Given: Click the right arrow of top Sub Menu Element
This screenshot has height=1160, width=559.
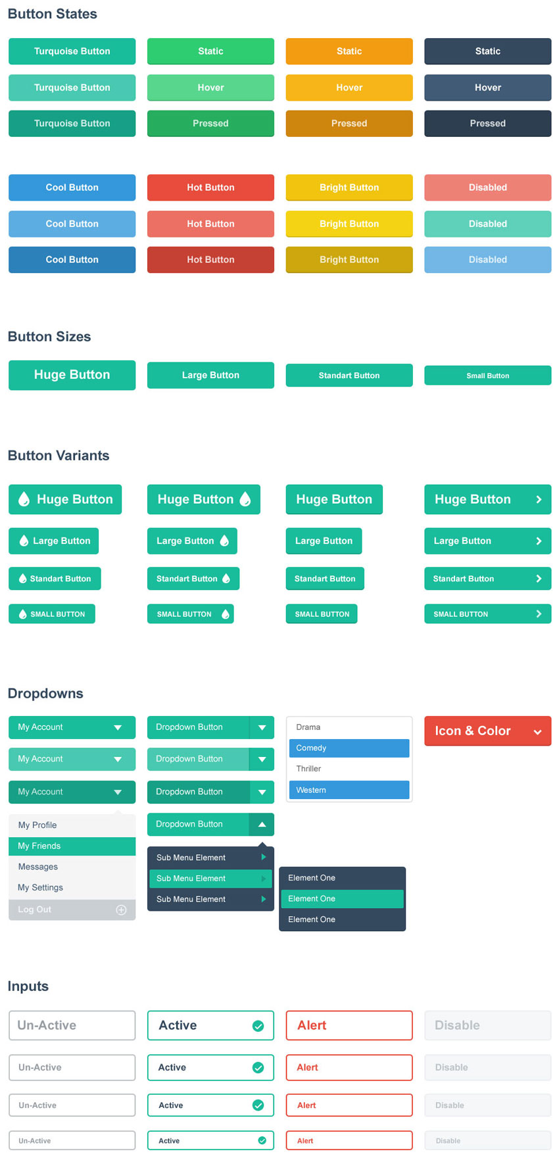Looking at the screenshot, I should coord(264,857).
